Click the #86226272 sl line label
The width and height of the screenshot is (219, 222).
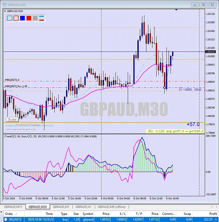click(x=12, y=80)
